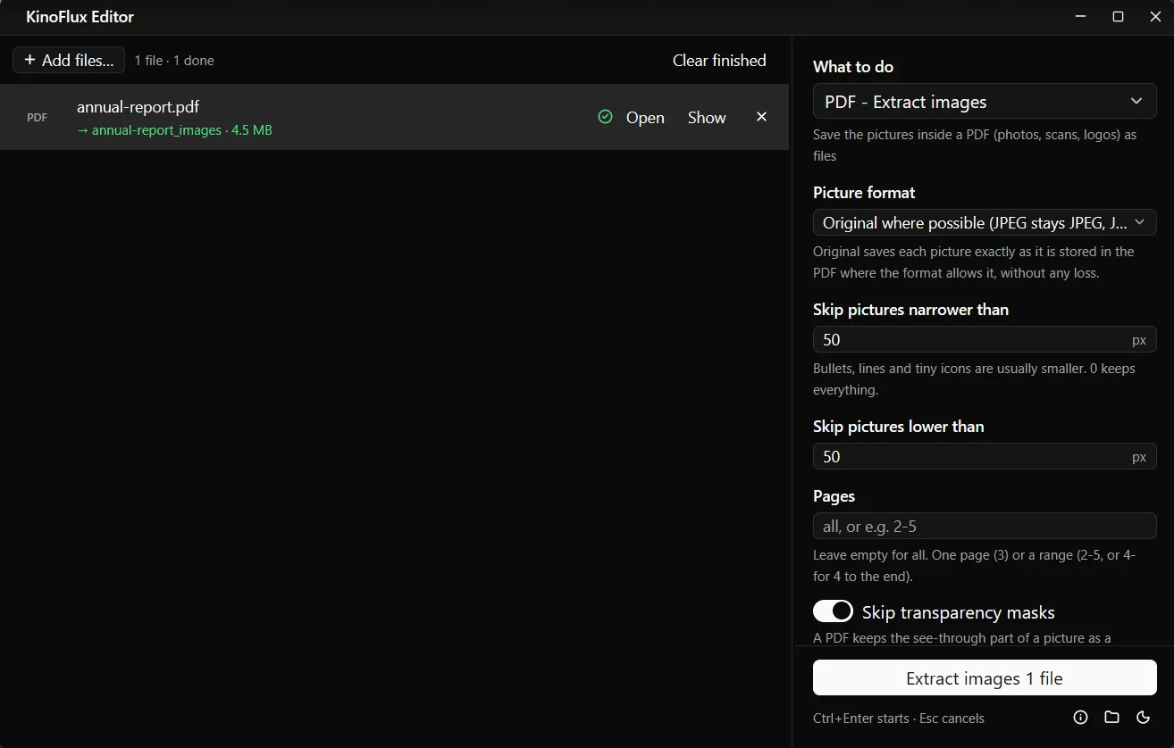The width and height of the screenshot is (1174, 748).
Task: Click the Pages range input field
Action: (x=985, y=526)
